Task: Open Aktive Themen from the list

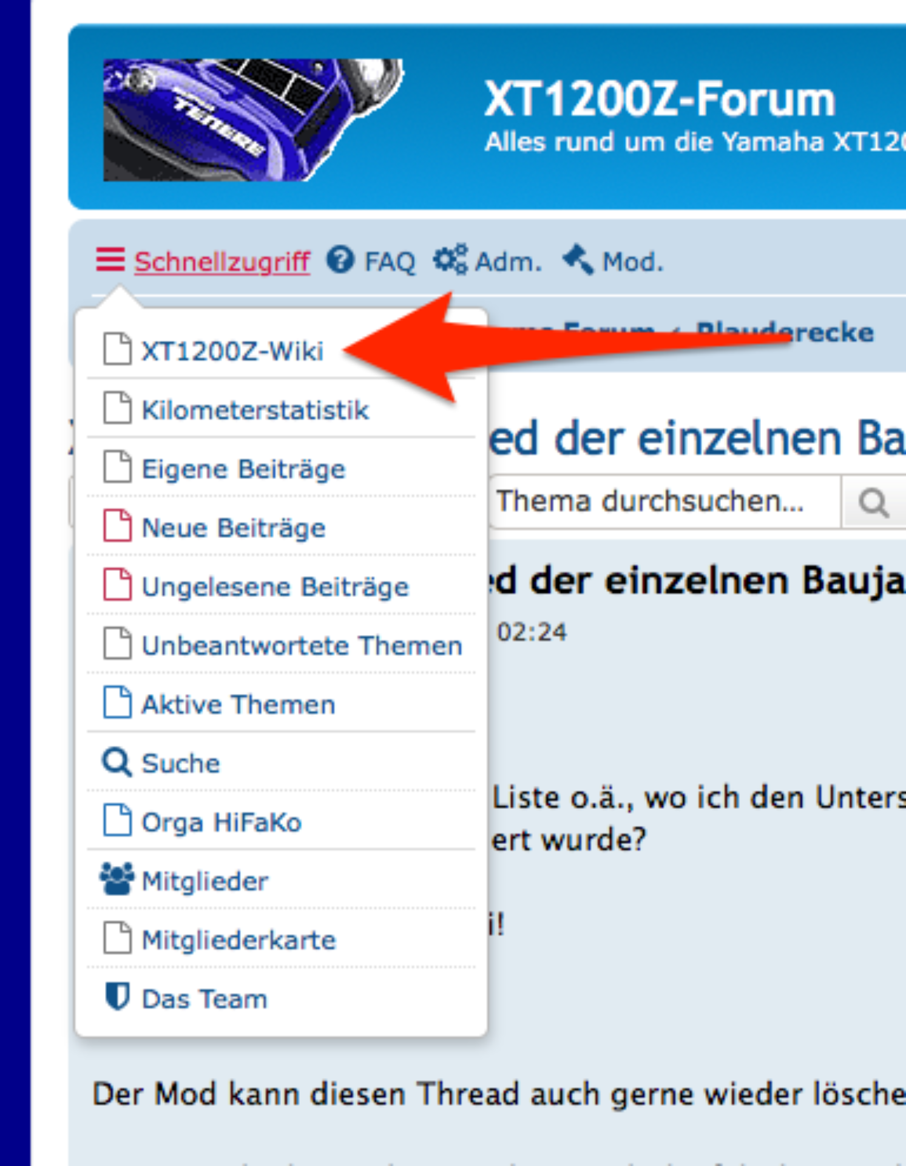Action: pyautogui.click(x=238, y=704)
